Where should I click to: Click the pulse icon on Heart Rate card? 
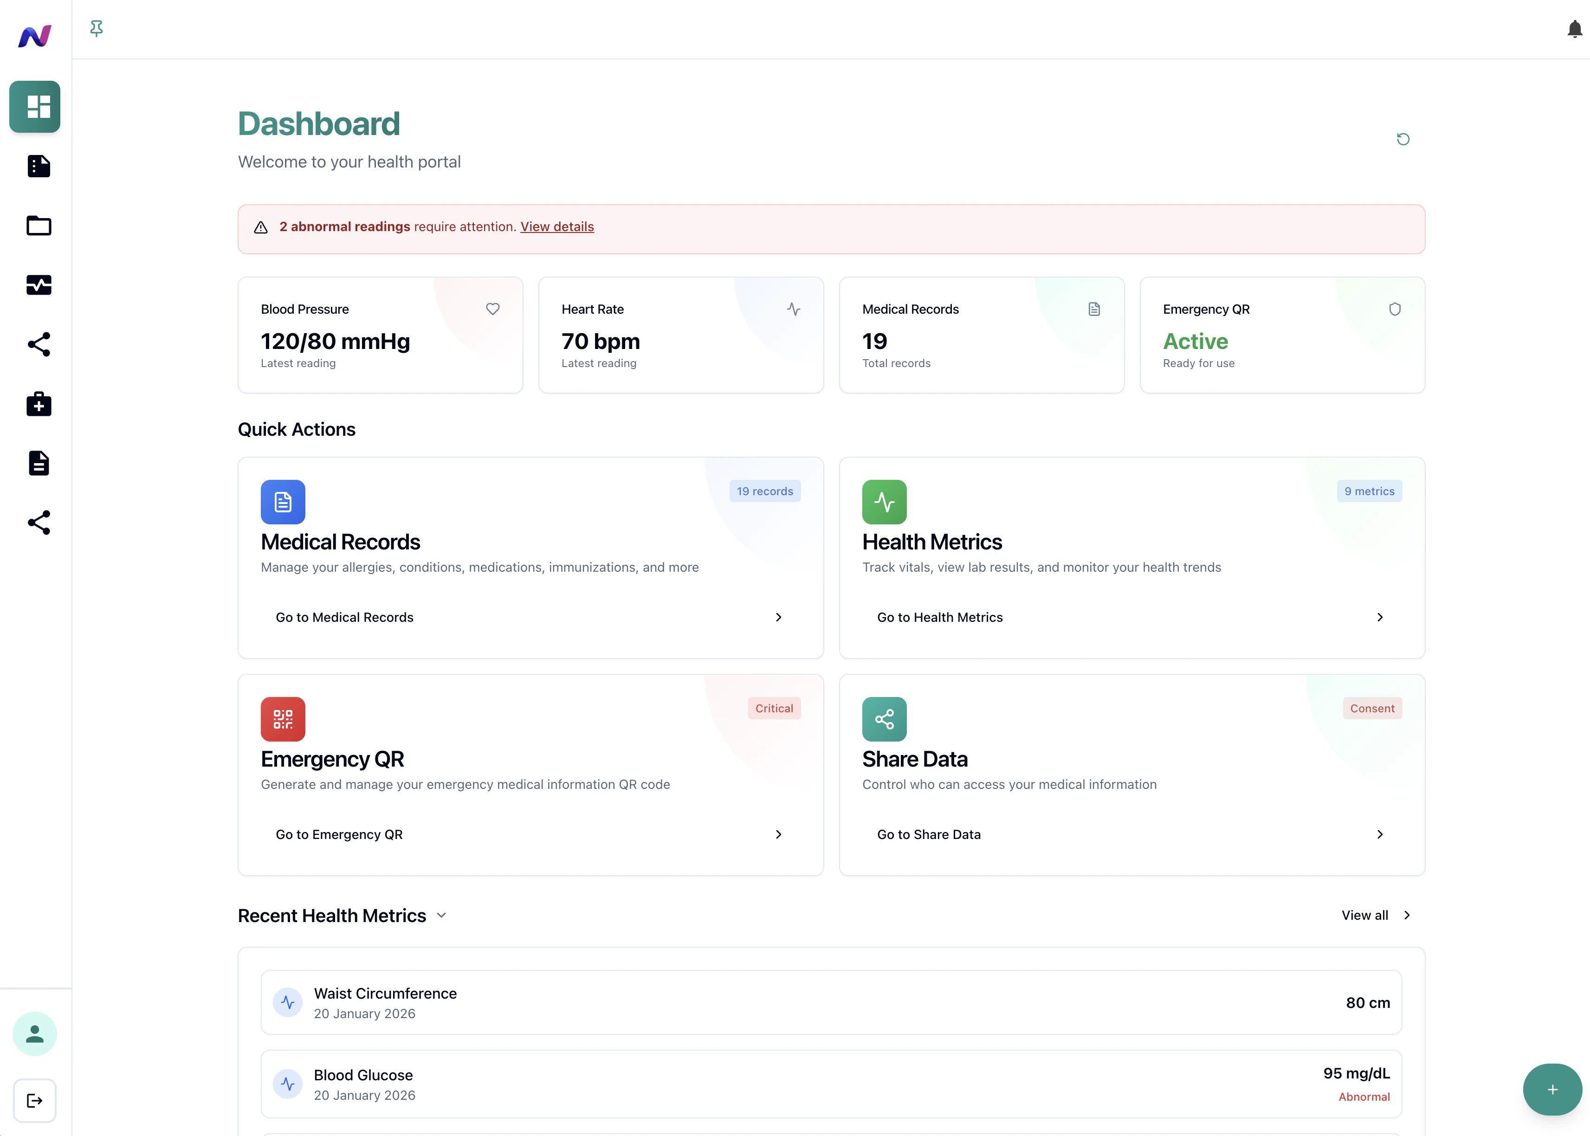[x=793, y=309]
